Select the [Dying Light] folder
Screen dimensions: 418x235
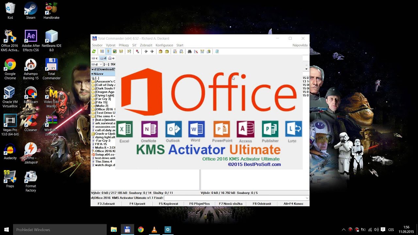[103, 95]
